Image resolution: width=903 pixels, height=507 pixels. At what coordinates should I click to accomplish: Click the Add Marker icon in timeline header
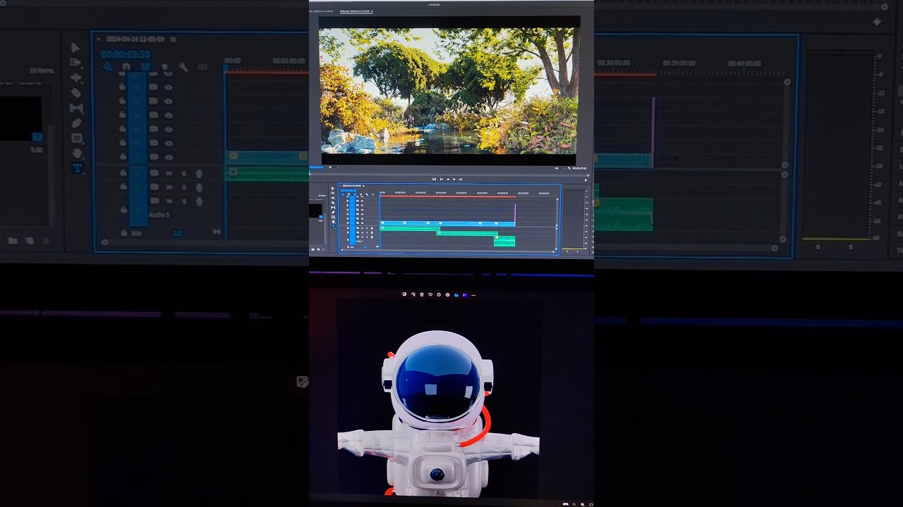(361, 194)
